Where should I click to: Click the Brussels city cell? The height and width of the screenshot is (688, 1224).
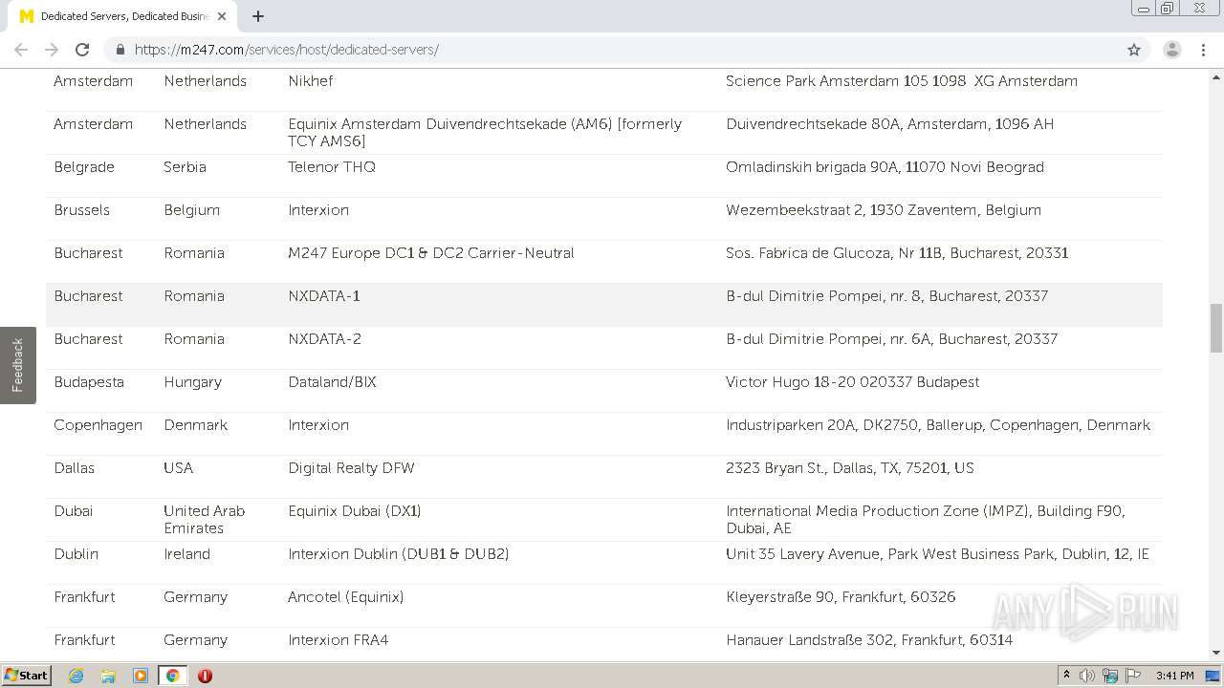pos(81,210)
